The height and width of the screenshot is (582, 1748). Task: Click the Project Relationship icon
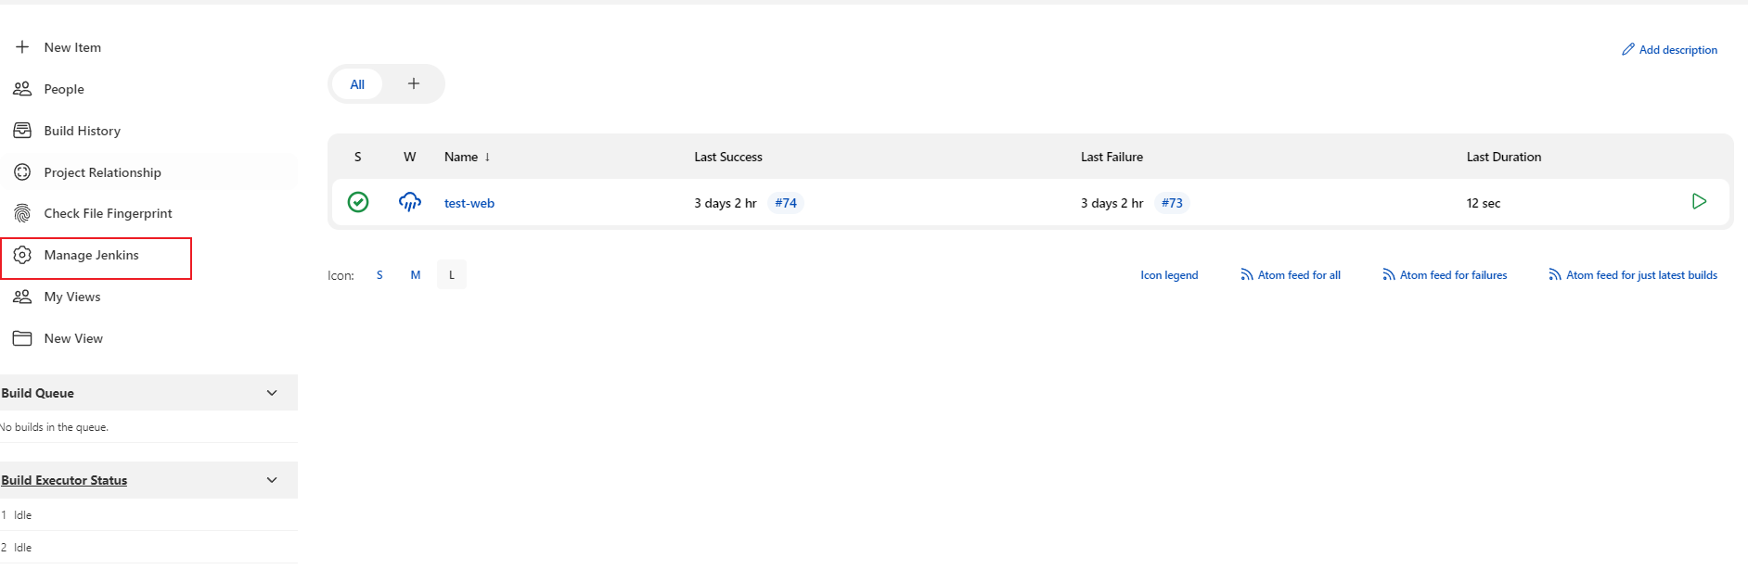[22, 172]
